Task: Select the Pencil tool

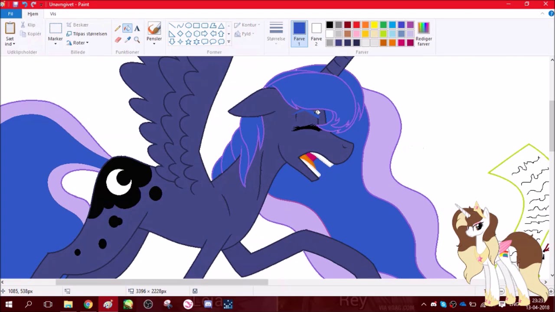Action: (118, 29)
